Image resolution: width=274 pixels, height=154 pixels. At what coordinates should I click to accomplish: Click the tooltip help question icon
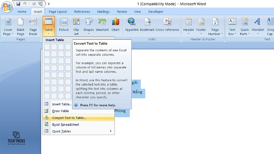point(76,105)
